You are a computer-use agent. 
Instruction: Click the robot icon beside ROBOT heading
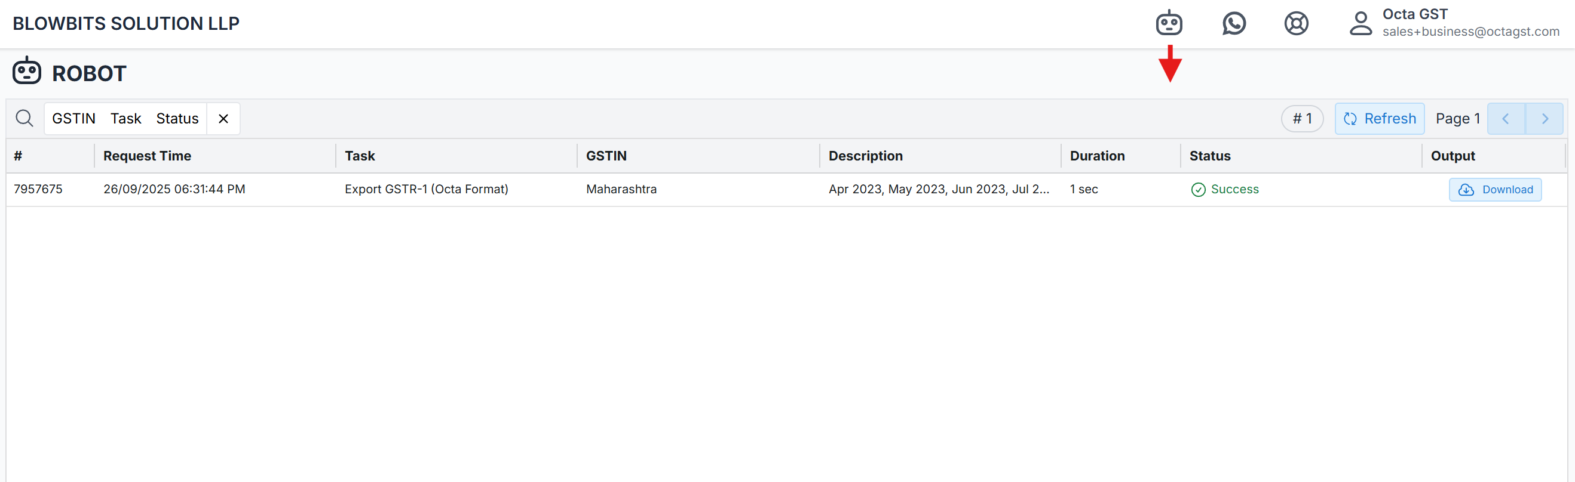pos(27,72)
